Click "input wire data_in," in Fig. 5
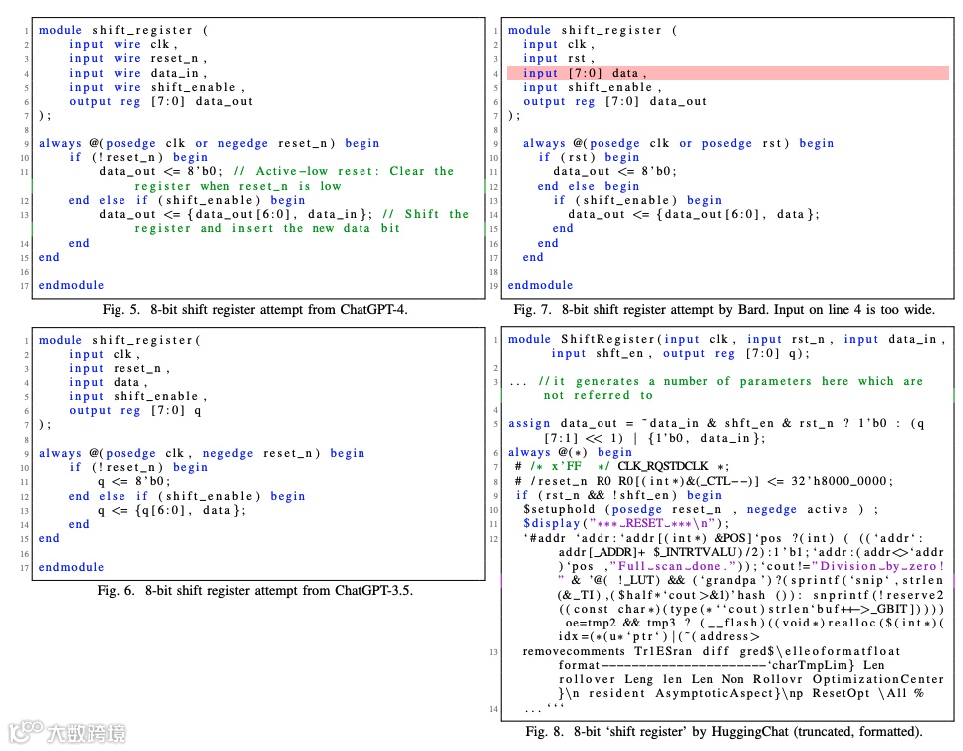This screenshot has width=963, height=751. pos(137,73)
